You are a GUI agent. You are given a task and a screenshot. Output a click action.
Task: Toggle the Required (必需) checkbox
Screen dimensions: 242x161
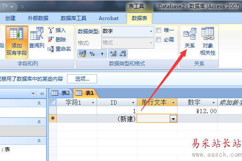[x=159, y=39]
